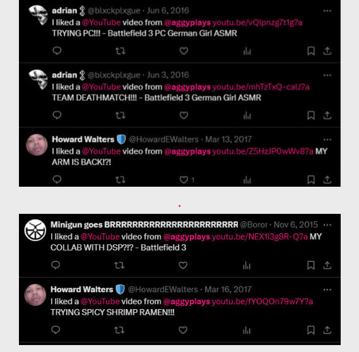The height and width of the screenshot is (352, 359).
Task: Open the Jun 3, 2016 timestamp
Action: (168, 75)
